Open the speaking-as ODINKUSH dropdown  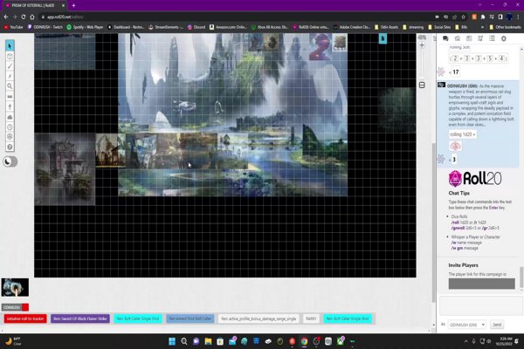(467, 325)
